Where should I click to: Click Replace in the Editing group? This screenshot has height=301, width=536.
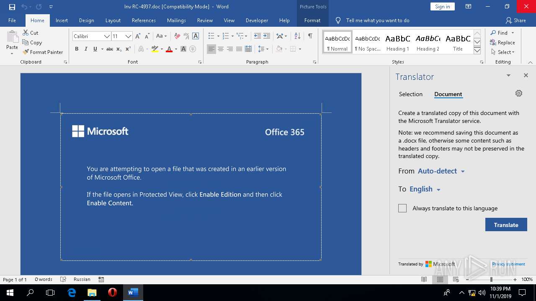pos(502,42)
